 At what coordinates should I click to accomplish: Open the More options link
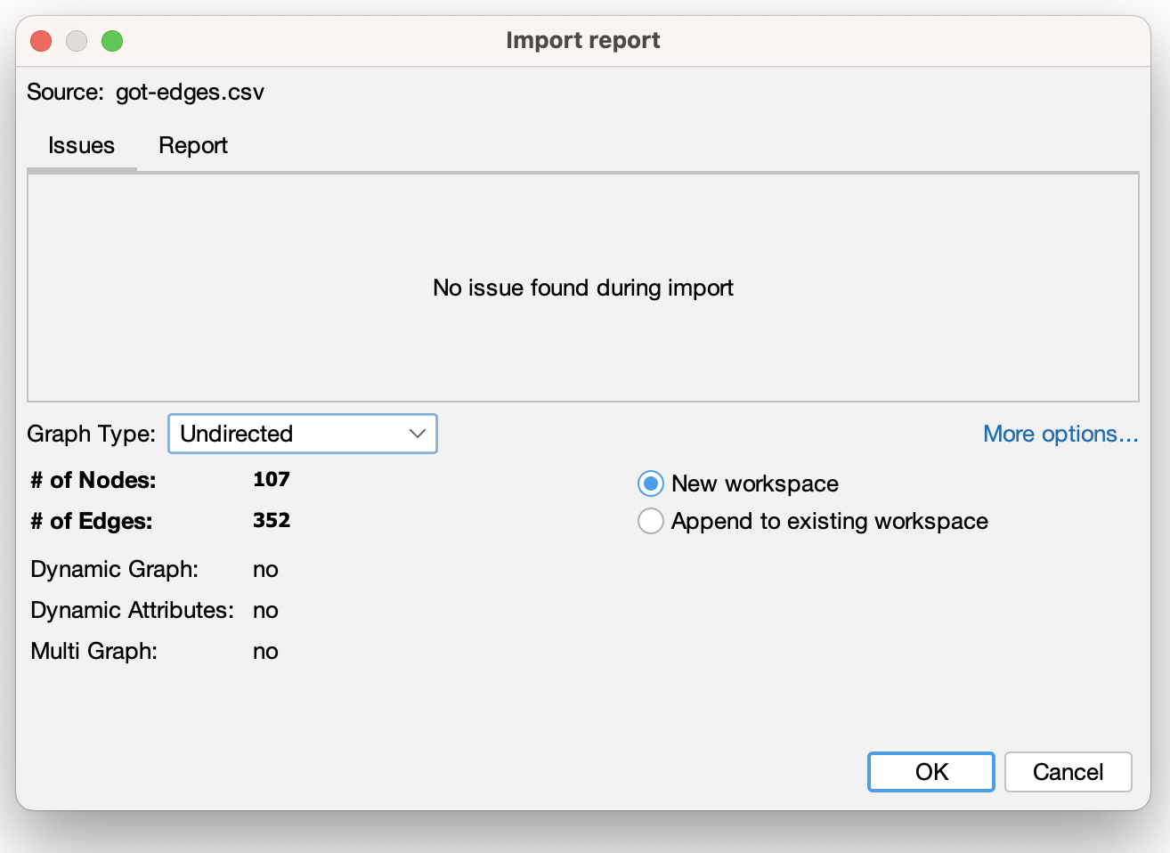tap(1060, 434)
